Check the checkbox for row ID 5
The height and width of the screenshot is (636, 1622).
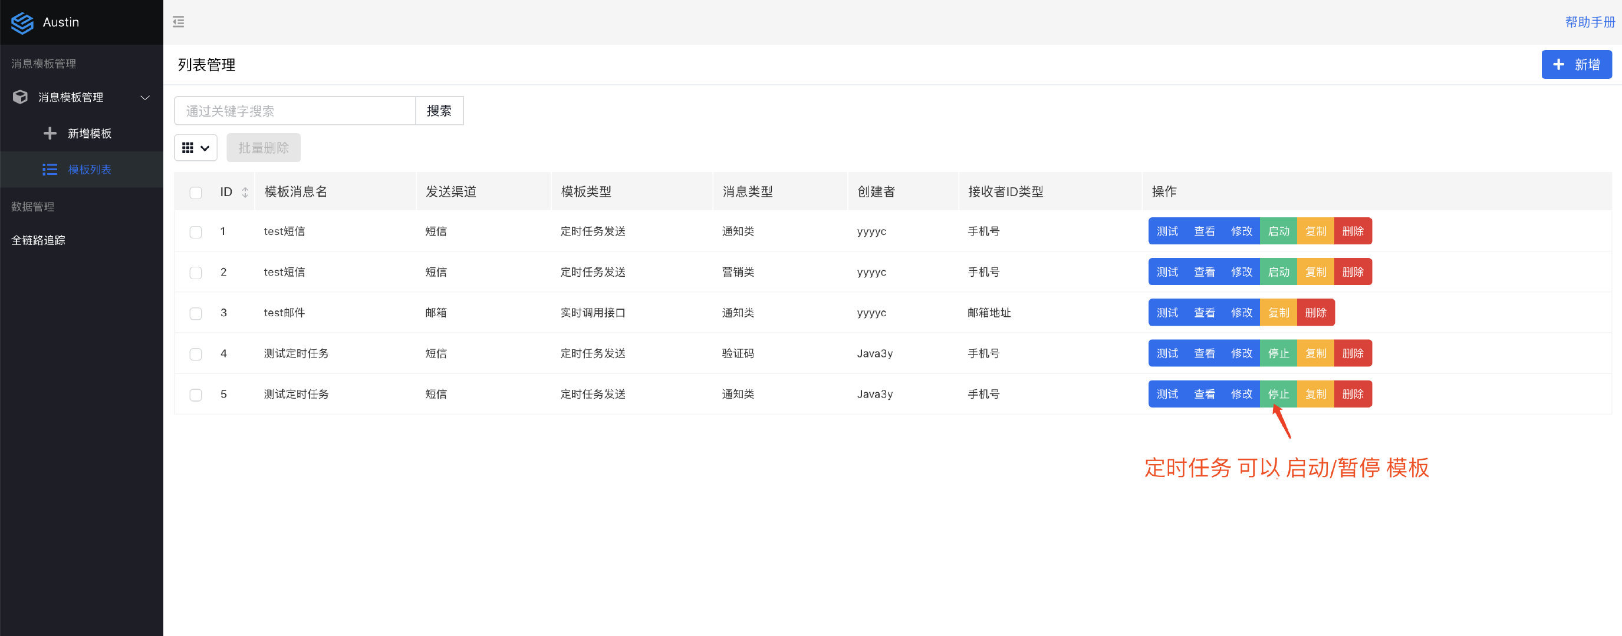(196, 395)
